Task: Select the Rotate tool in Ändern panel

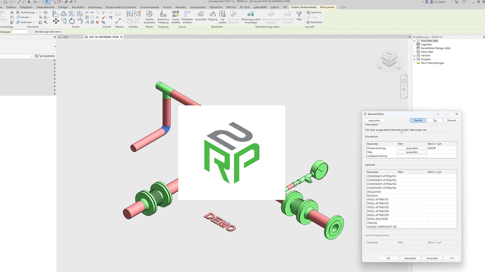Action: pos(72,21)
